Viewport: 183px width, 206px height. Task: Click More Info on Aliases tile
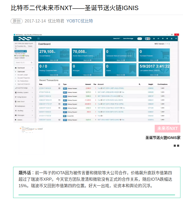(x=121, y=75)
